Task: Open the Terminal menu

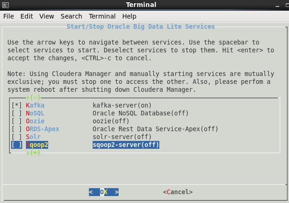Action: 102,16
